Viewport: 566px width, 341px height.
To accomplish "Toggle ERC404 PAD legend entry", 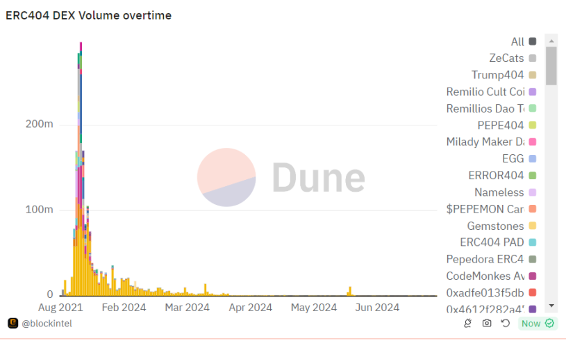I will click(492, 242).
